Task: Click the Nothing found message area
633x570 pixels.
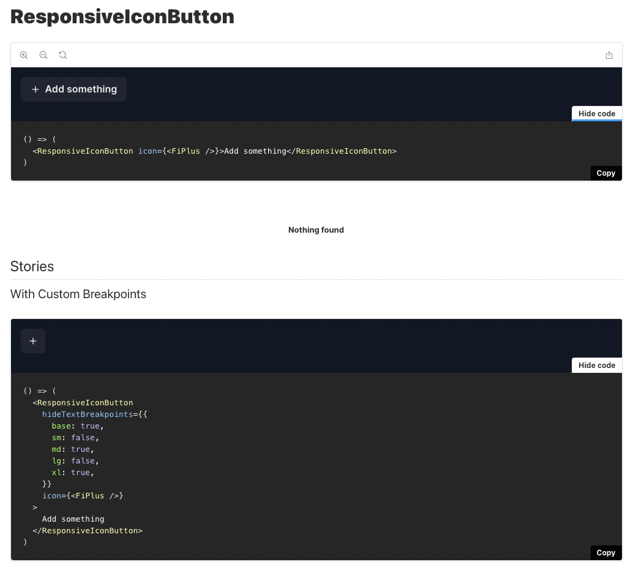Action: (x=316, y=230)
